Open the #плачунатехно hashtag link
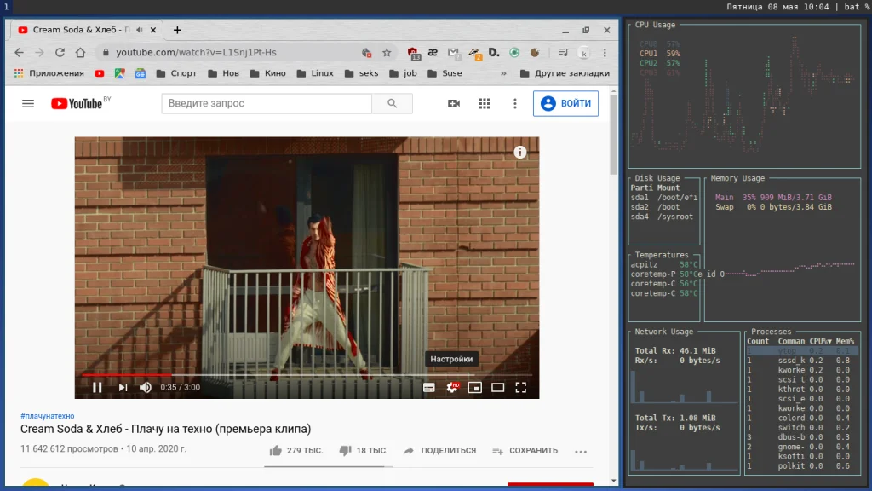Image resolution: width=872 pixels, height=491 pixels. [x=47, y=415]
